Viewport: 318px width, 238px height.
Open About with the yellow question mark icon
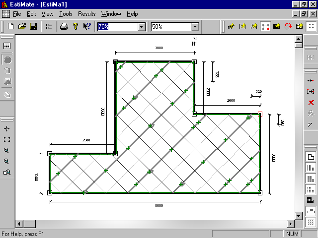coord(76,26)
